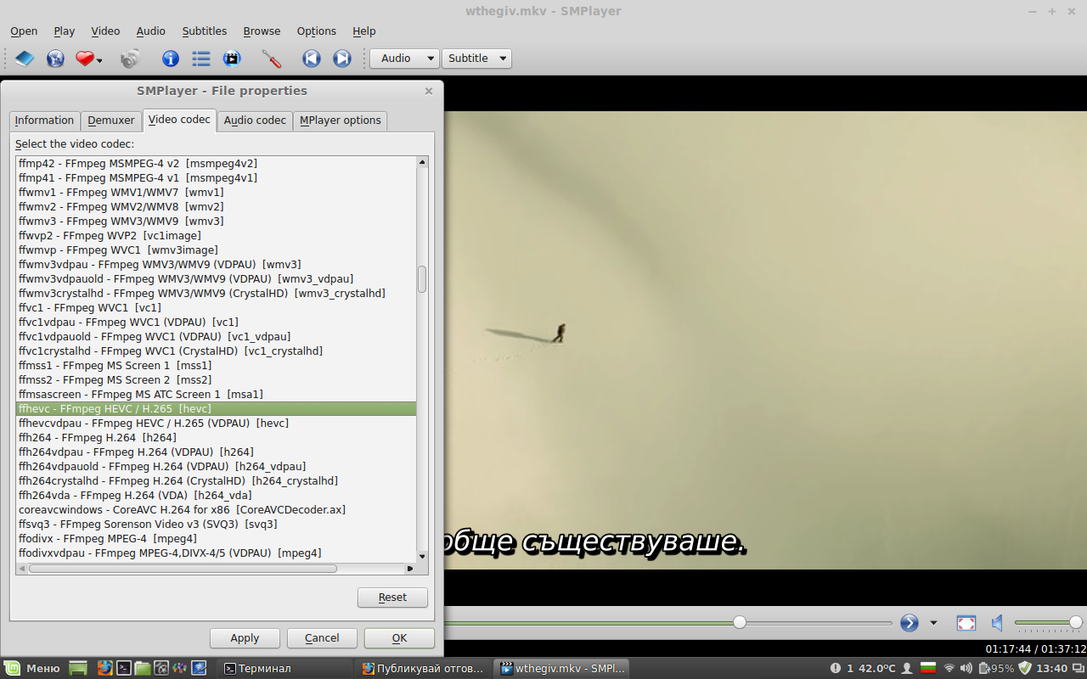Expand the forward seek dropdown arrow
Screen dimensions: 1087x679
pos(933,623)
